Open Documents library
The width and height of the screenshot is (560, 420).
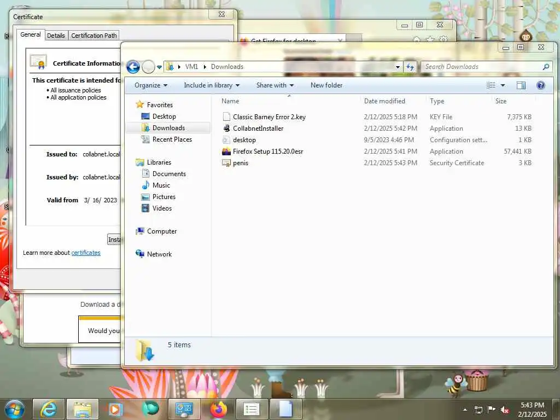[169, 174]
